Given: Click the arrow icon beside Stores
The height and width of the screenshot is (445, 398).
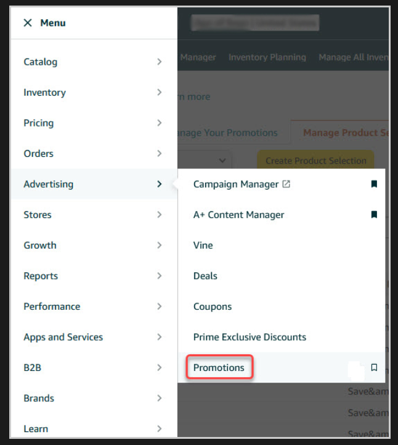Looking at the screenshot, I should pyautogui.click(x=160, y=215).
